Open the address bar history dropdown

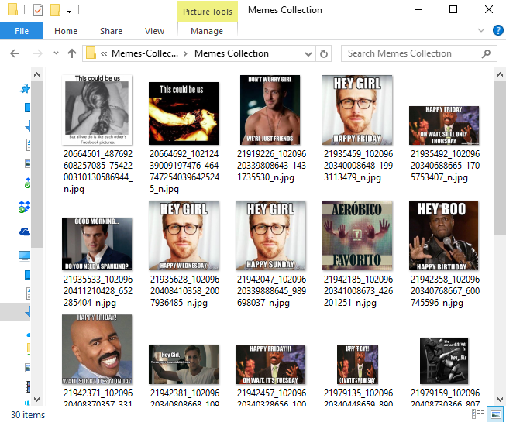pyautogui.click(x=308, y=54)
